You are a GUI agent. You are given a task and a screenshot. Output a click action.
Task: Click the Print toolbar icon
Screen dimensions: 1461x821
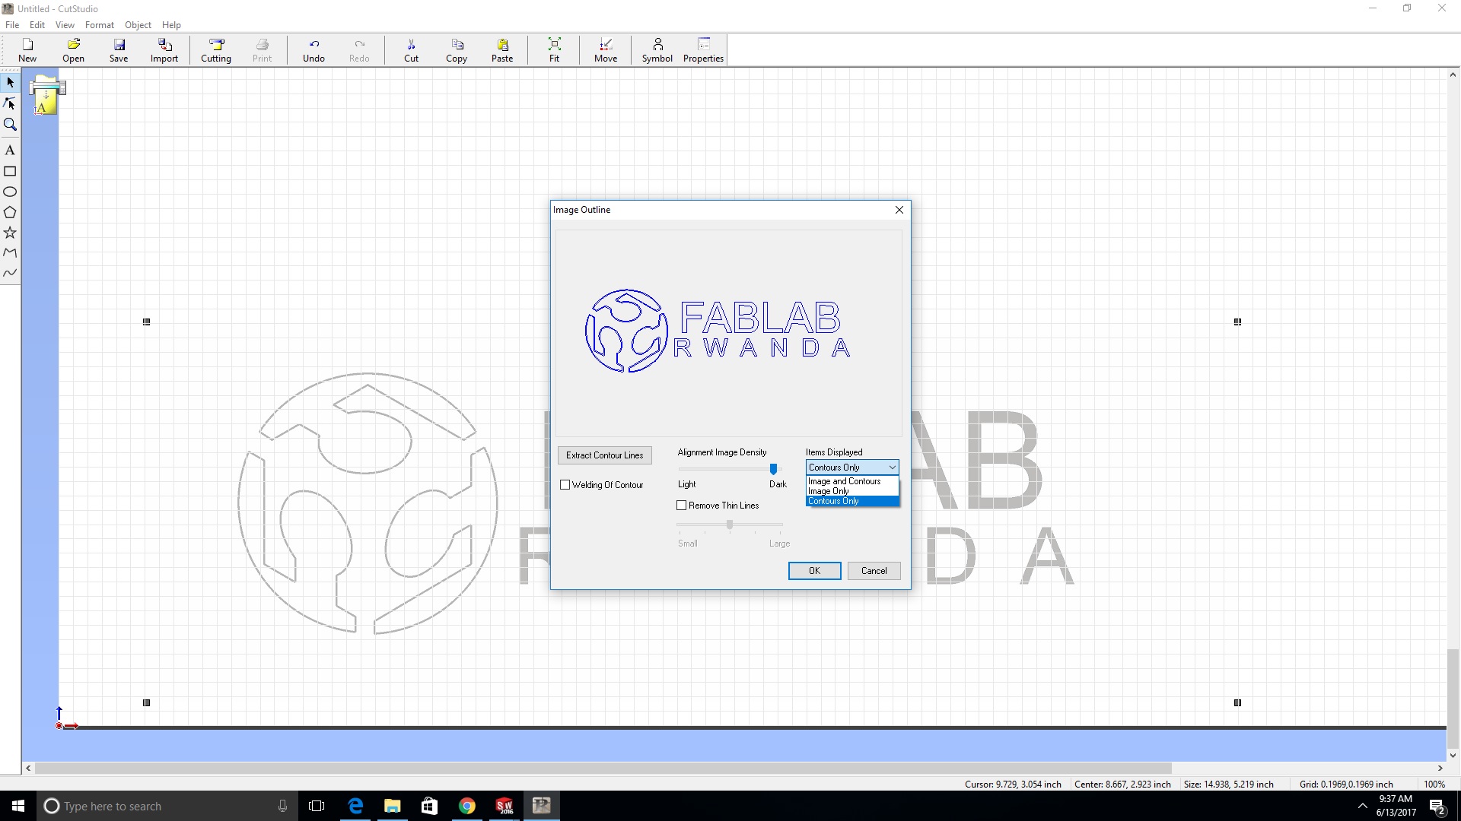pos(262,50)
